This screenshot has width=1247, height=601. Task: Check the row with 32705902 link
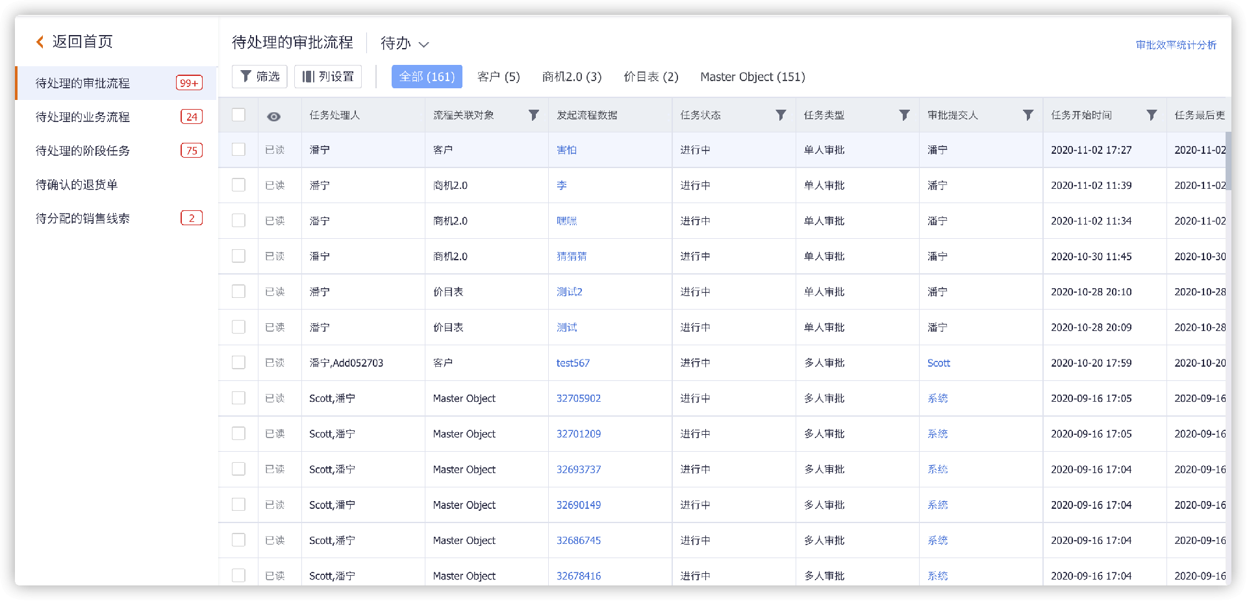[238, 398]
